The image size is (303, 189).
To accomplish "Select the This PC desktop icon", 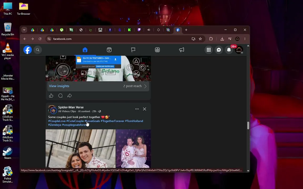I will (x=8, y=9).
